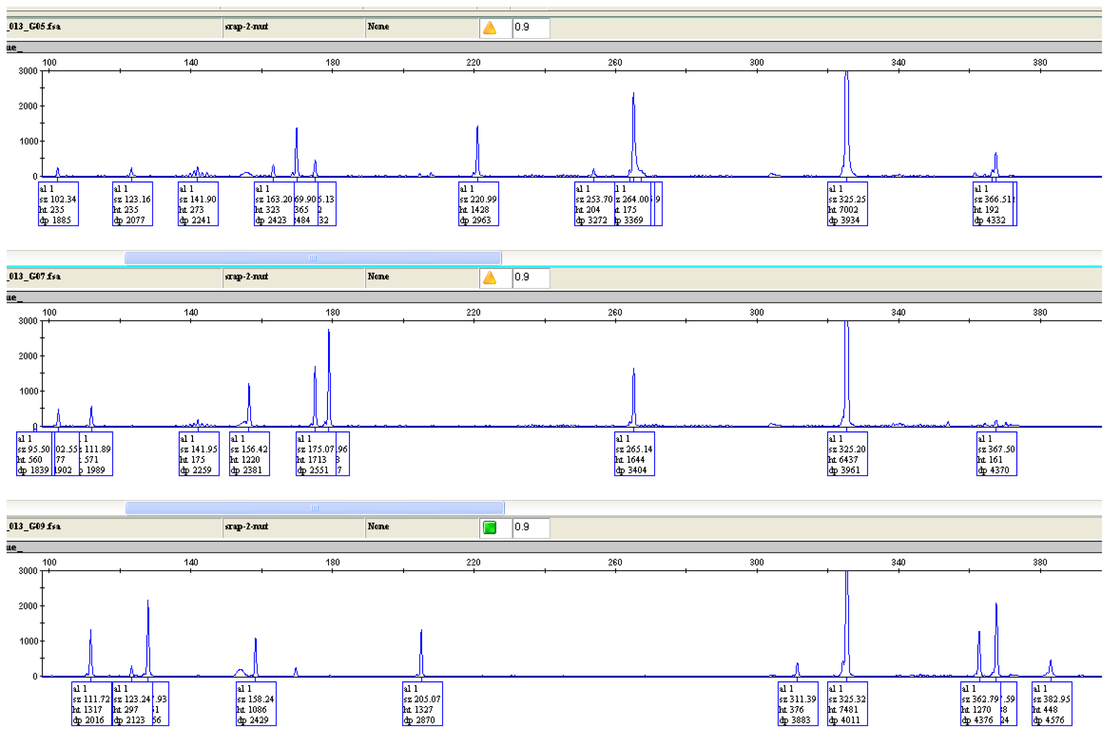The image size is (1109, 733).
Task: Click the sz 205.07 peak label under G09 plot
Action: click(x=422, y=704)
